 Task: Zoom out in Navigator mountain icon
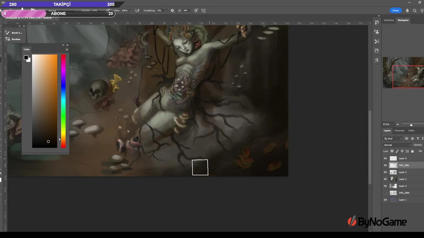tap(397, 125)
